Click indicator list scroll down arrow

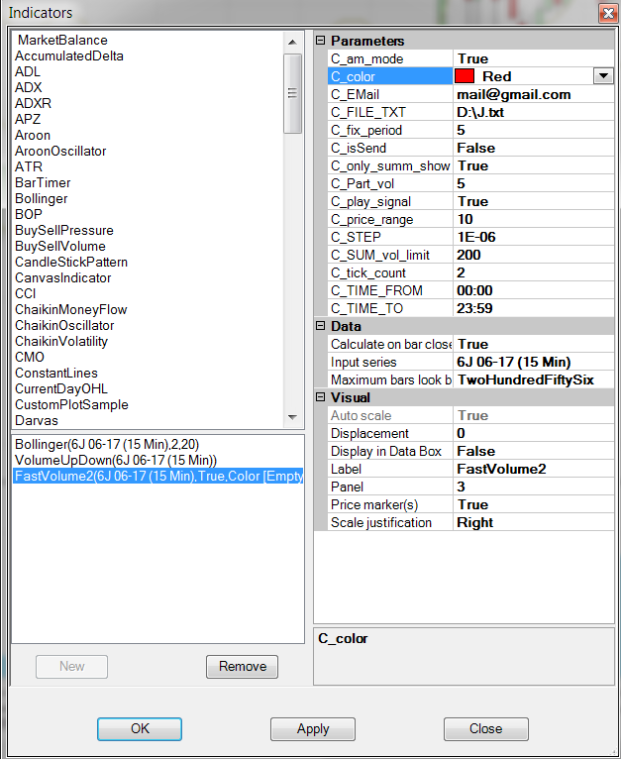pos(292,417)
